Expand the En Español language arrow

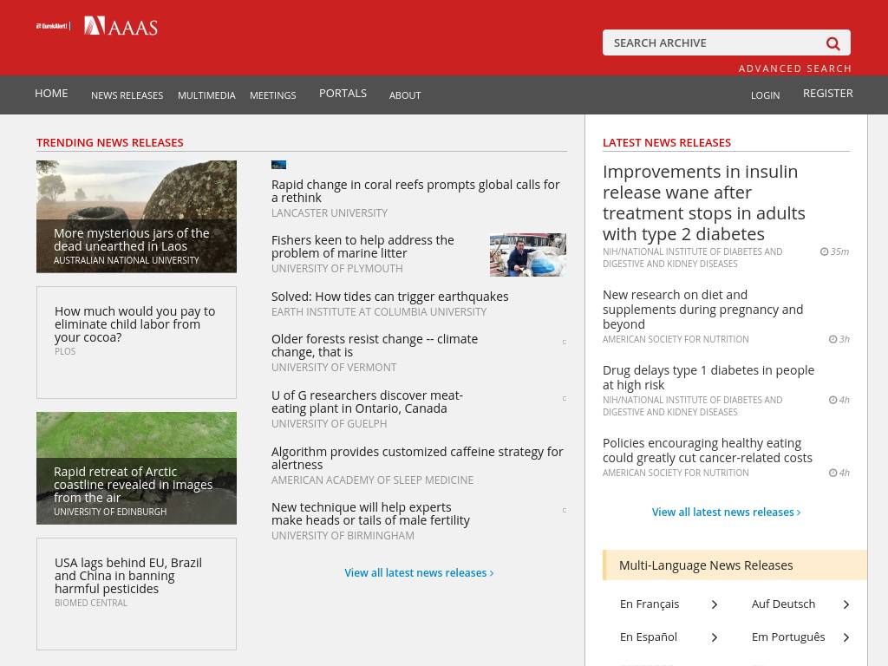tap(715, 637)
